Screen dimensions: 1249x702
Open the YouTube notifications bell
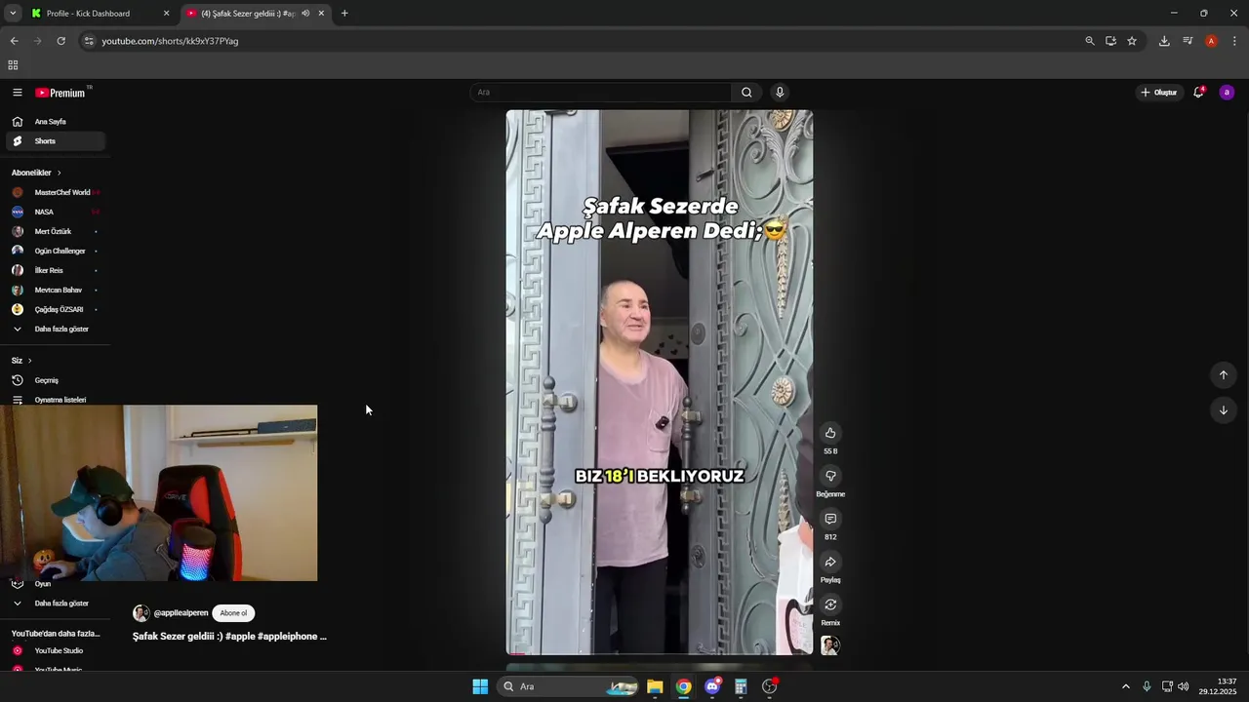pos(1198,93)
